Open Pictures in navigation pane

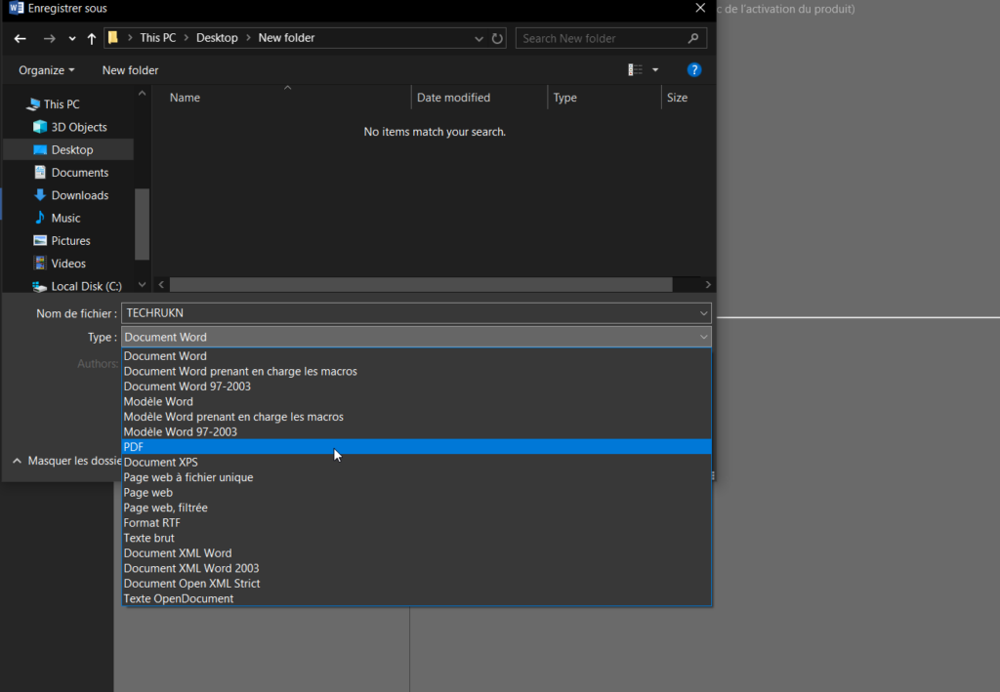click(70, 241)
